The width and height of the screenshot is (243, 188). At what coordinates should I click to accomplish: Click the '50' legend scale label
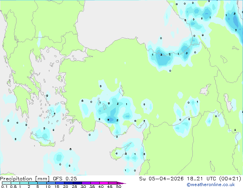coord(118,186)
